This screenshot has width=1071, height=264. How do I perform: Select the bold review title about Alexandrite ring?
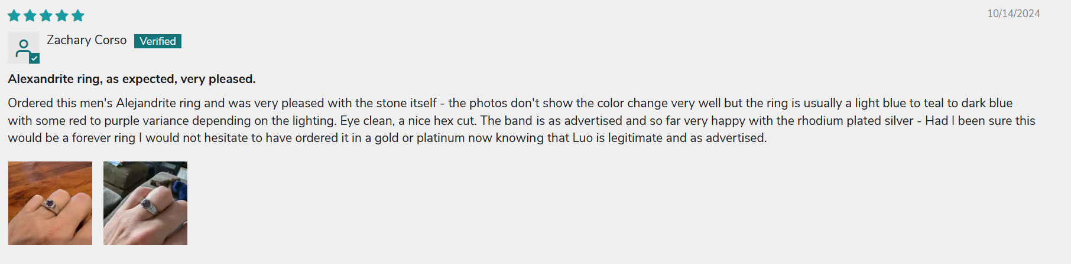(132, 79)
